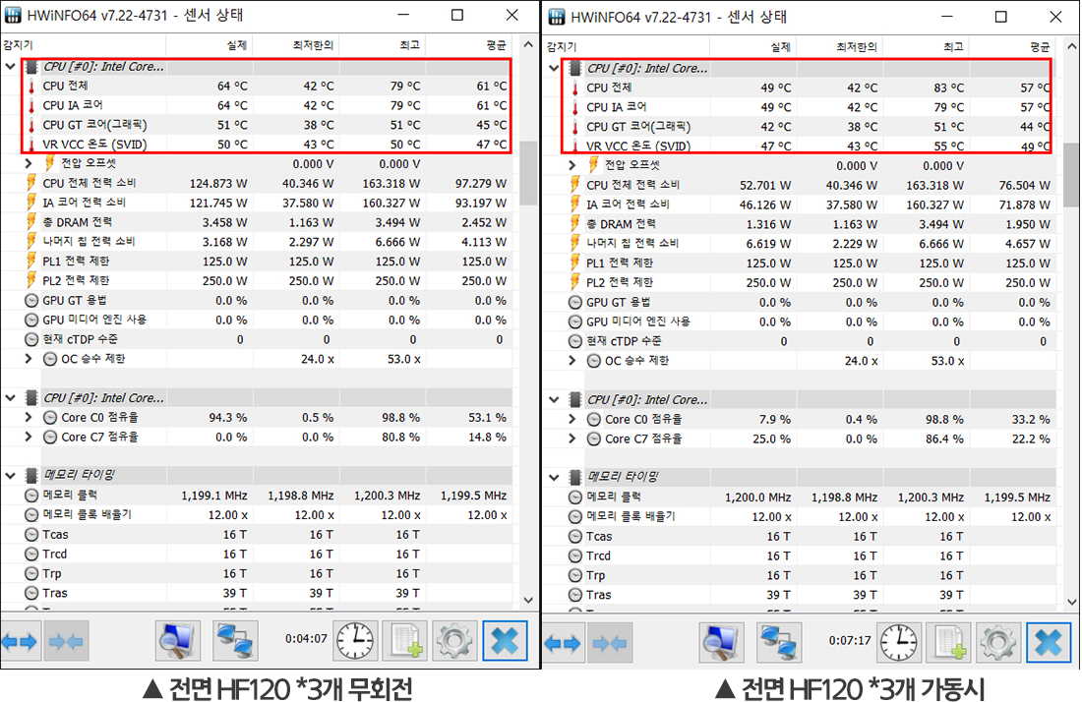The width and height of the screenshot is (1082, 702).
Task: Click the 평균 column header in right window
Action: click(x=1012, y=47)
